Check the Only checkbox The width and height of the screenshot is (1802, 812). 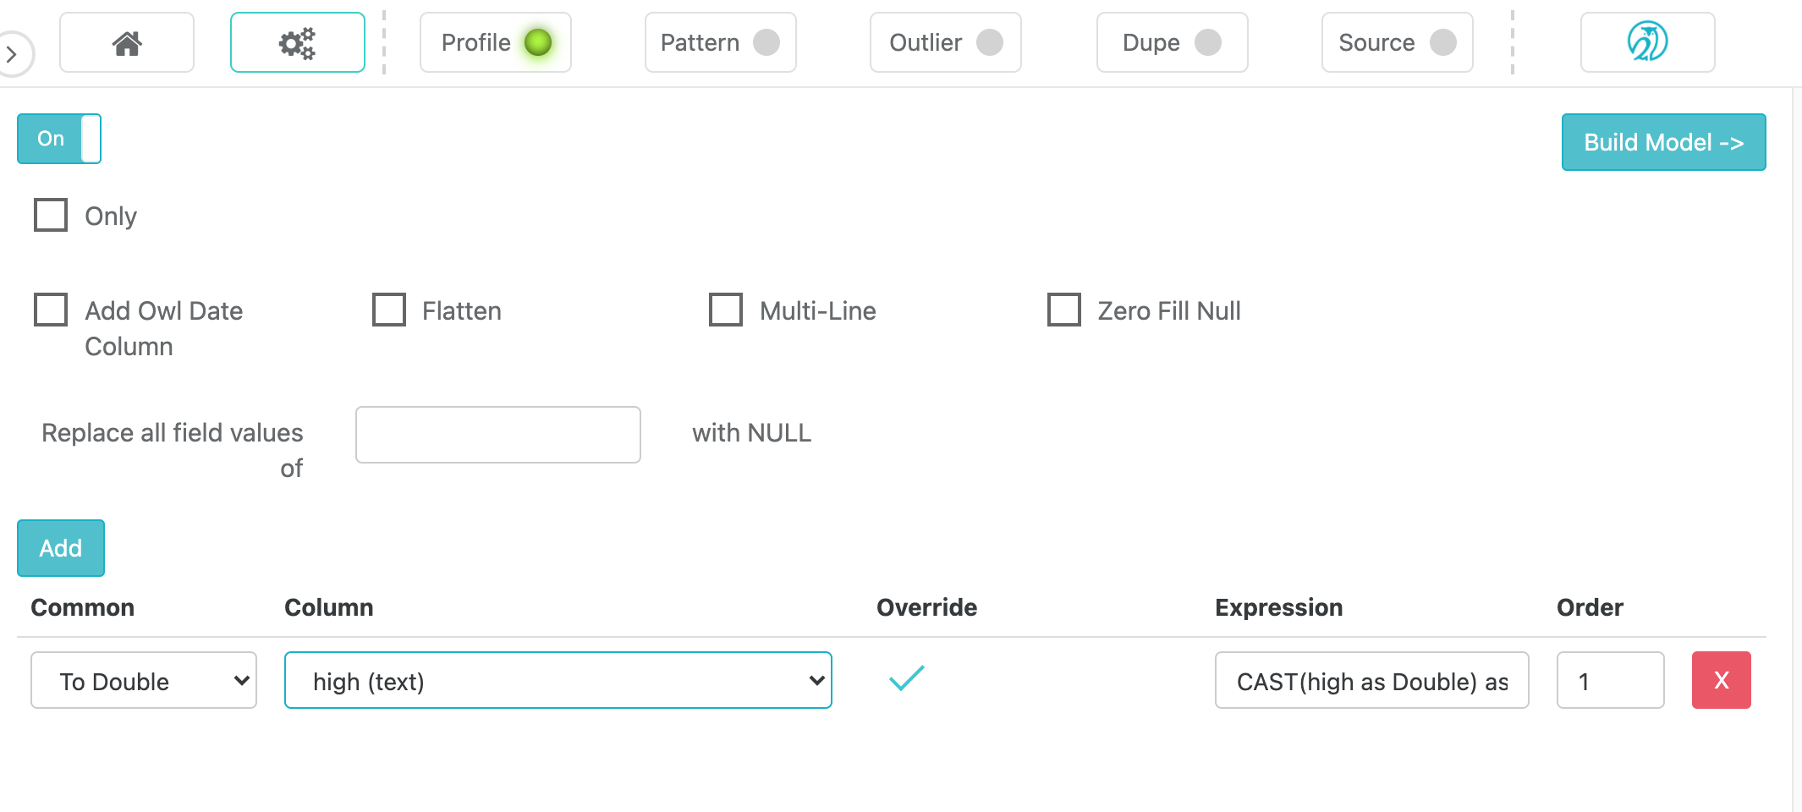(x=51, y=215)
